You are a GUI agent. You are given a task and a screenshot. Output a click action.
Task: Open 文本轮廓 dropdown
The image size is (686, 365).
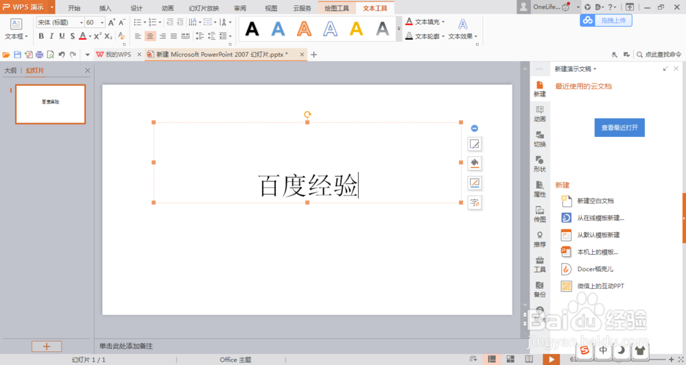pos(425,36)
